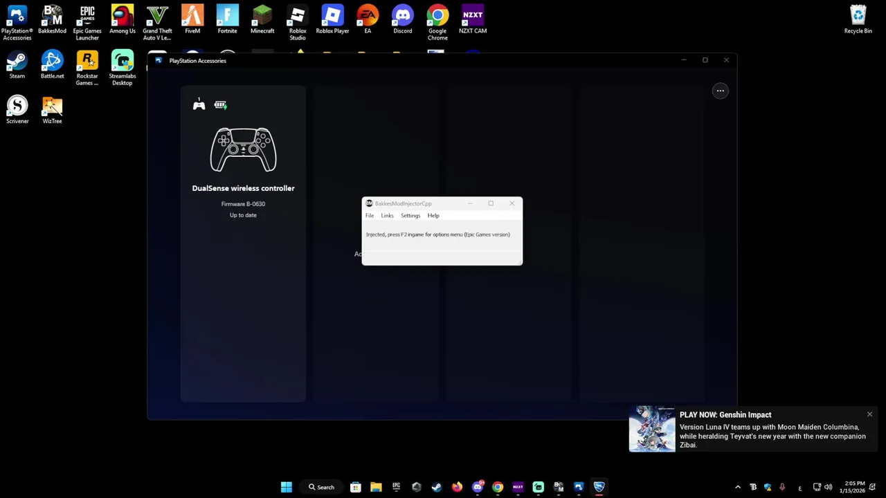This screenshot has height=498, width=886.
Task: Open the Scrivener desktop shortcut
Action: pyautogui.click(x=17, y=109)
